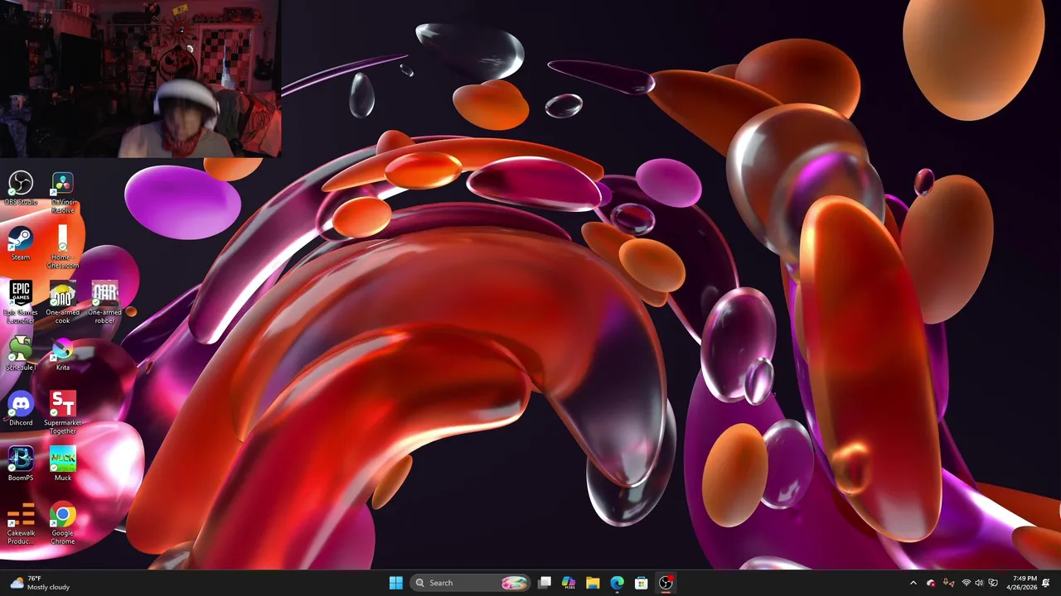Select Supermarket Together desktop icon
This screenshot has height=596, width=1061.
click(63, 412)
